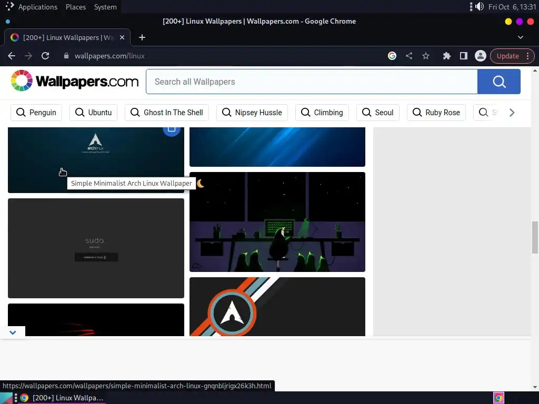Click the blue button on Arch wallpaper
This screenshot has height=404, width=539.
(x=172, y=131)
